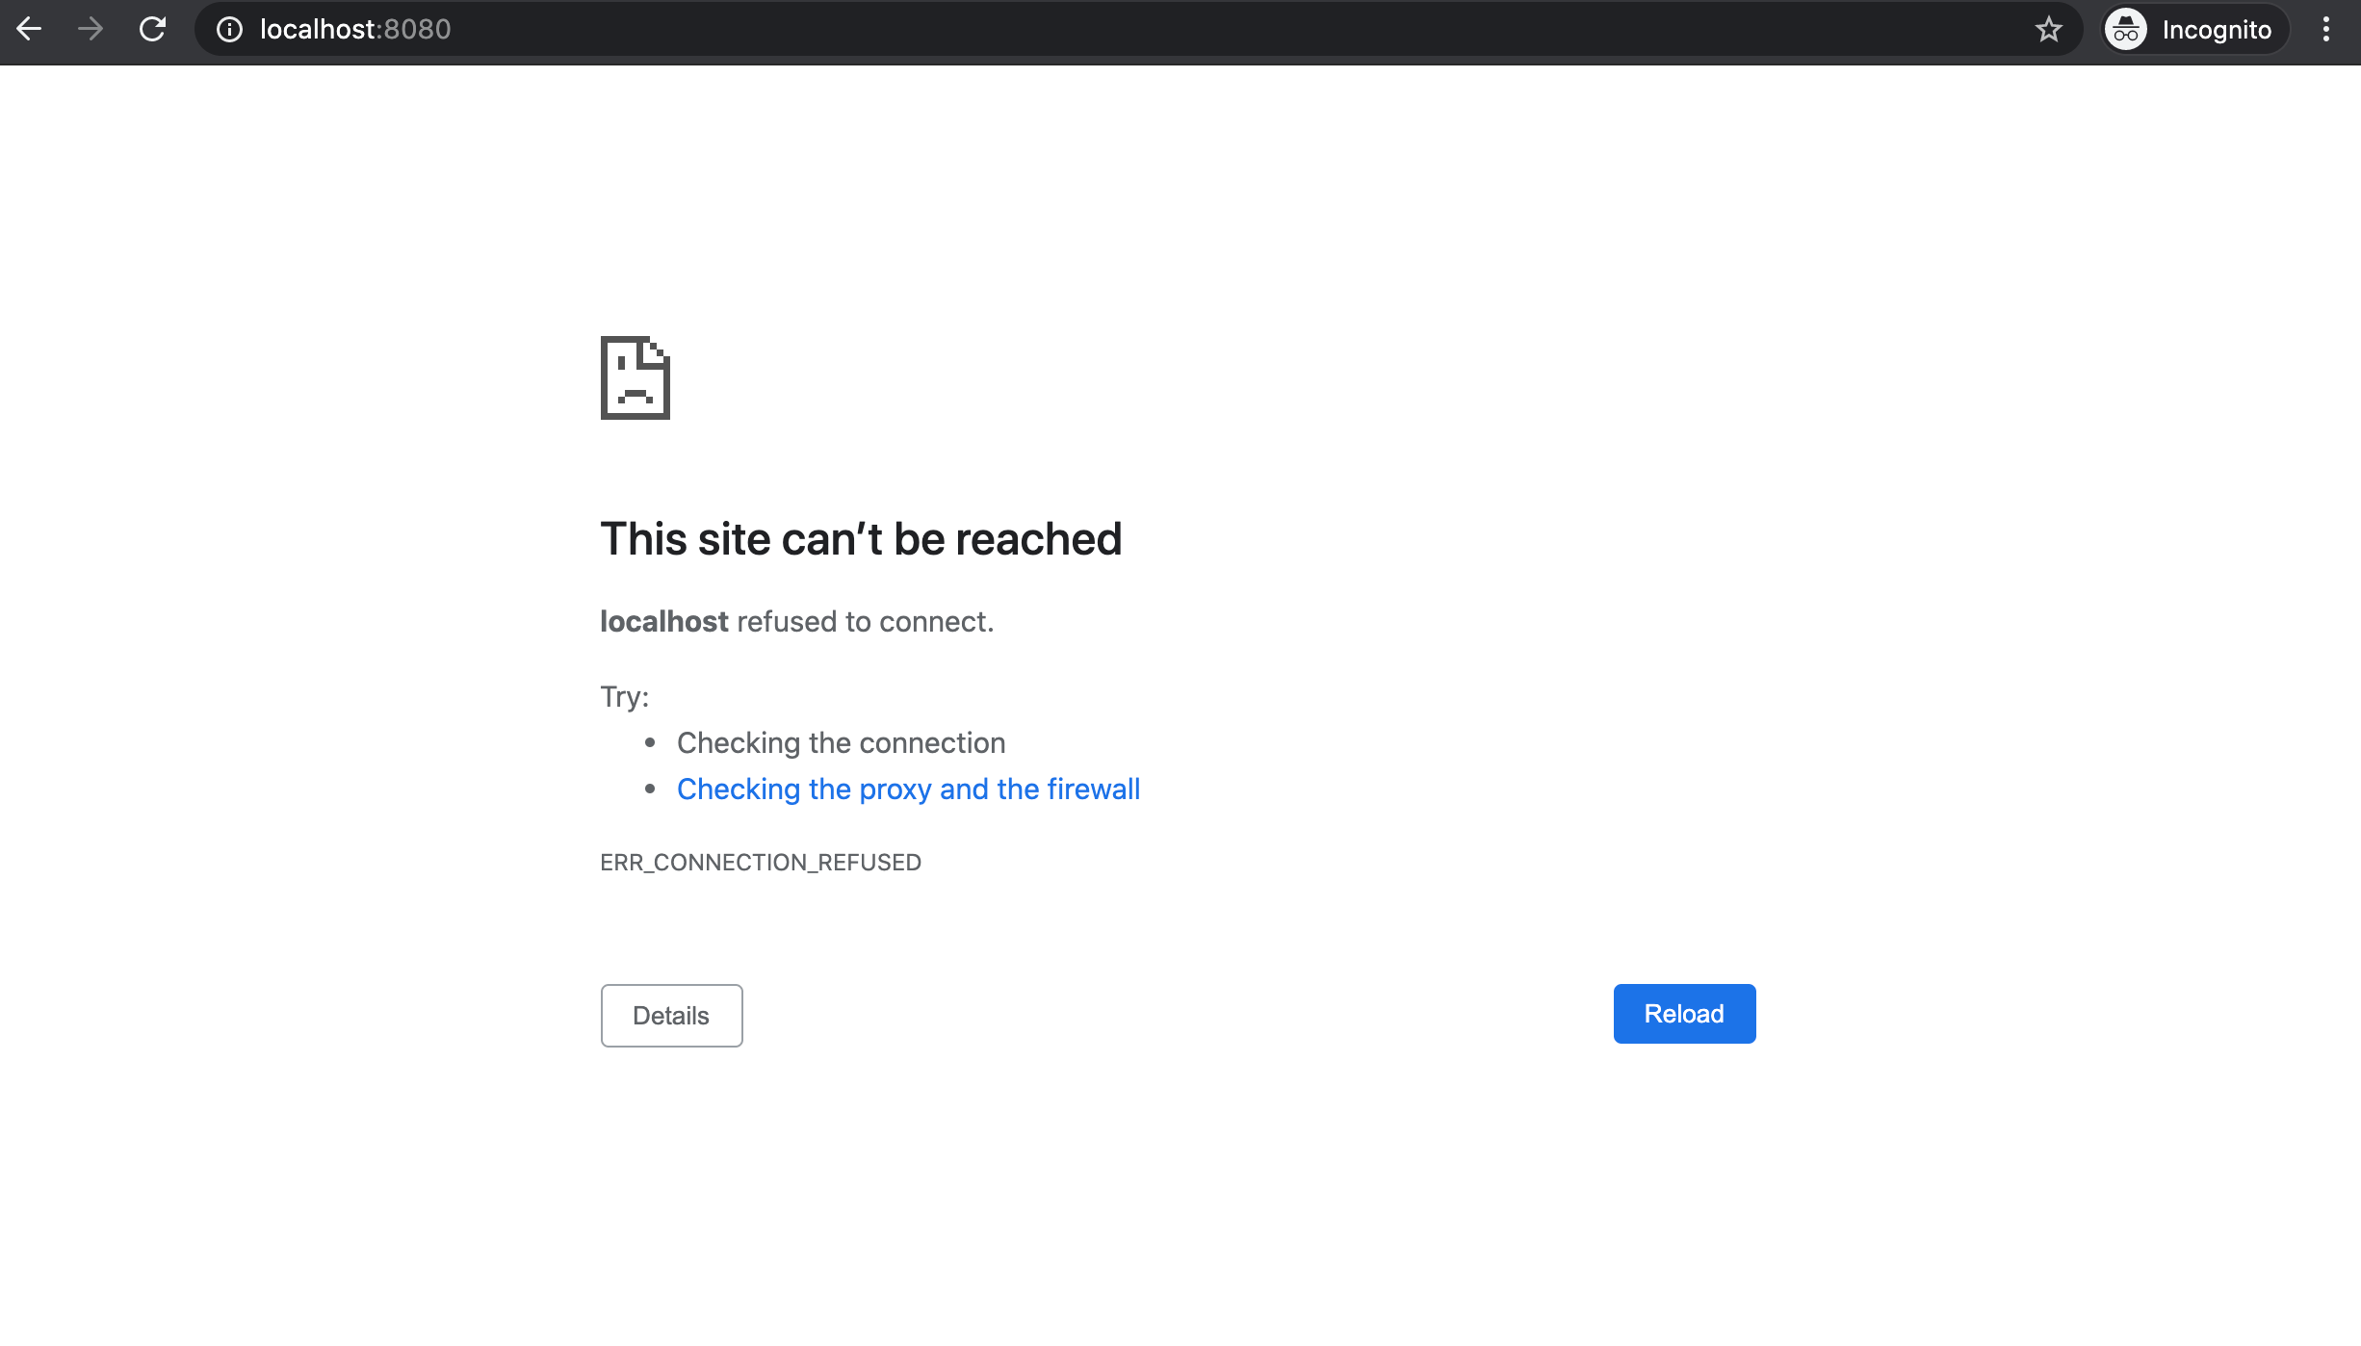The height and width of the screenshot is (1346, 2361).
Task: Select the port number 8080 in address bar
Action: coord(418,29)
